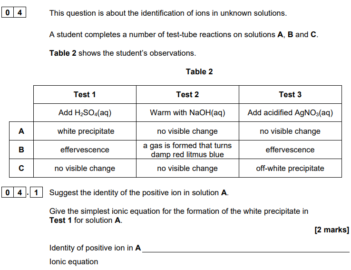This screenshot has width=351, height=270.
Task: Select the white precipitate cell
Action: [x=85, y=131]
